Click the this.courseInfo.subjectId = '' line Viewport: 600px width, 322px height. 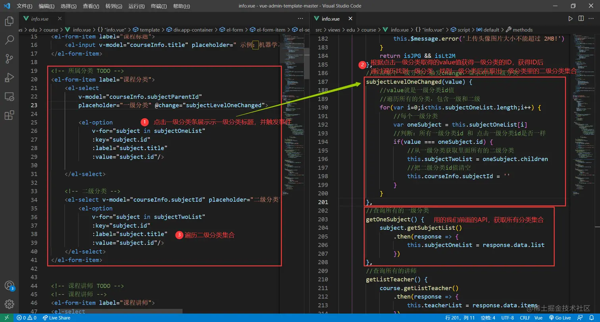tap(458, 176)
